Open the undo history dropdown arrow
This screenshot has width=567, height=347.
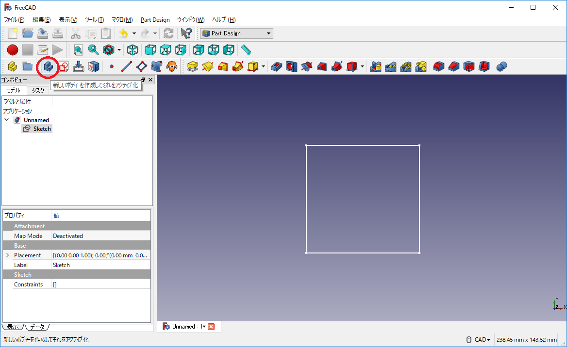tap(134, 33)
